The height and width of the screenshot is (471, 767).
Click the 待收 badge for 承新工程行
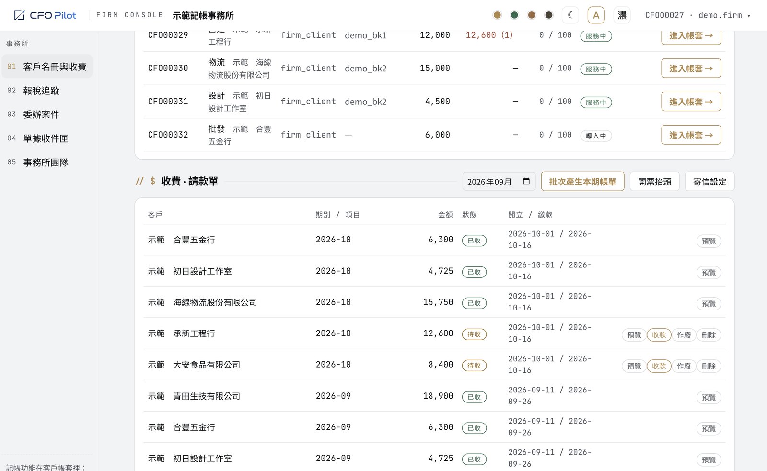click(x=474, y=334)
